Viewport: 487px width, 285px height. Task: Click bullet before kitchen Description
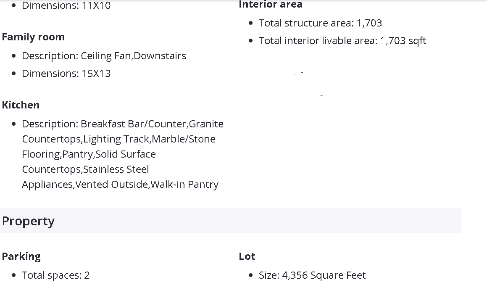14,124
